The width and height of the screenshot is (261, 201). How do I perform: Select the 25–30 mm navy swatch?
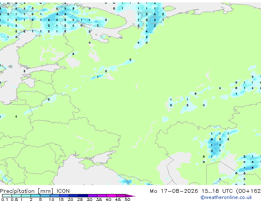(83, 196)
